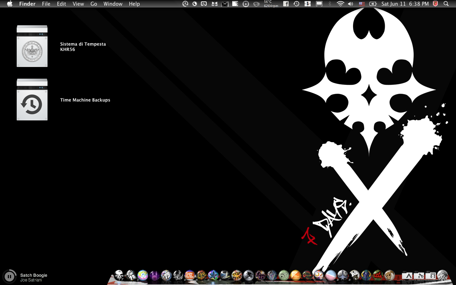
Task: Select the Time Machine Backups drive icon
Action: point(32,99)
